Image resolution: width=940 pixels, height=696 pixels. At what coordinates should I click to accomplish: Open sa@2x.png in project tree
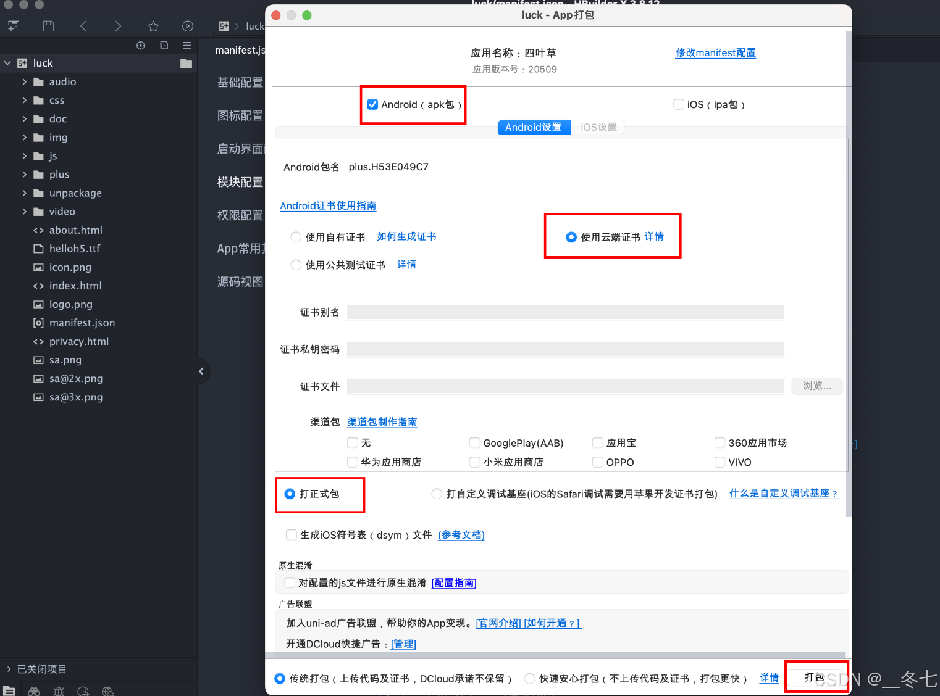[x=75, y=378]
